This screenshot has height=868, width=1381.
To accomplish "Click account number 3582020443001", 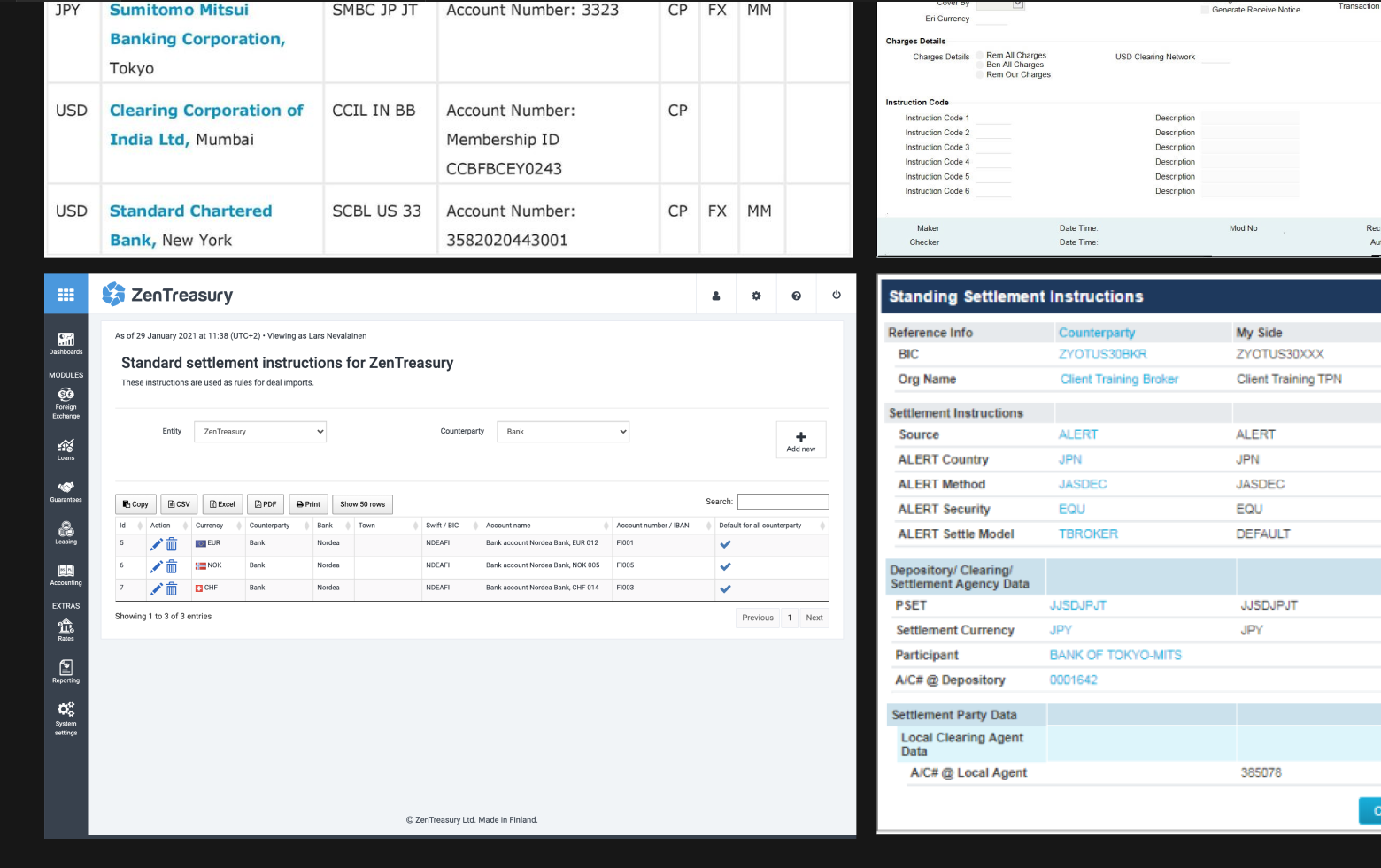I will pyautogui.click(x=507, y=240).
